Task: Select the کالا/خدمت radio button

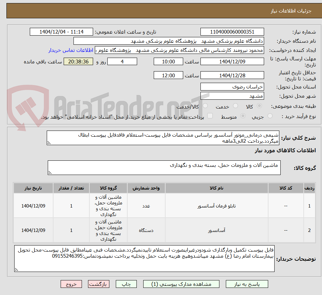Action: pos(205,106)
